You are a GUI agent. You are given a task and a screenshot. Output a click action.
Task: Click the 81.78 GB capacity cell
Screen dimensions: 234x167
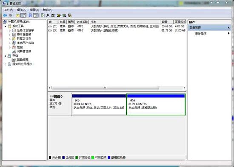167,30
